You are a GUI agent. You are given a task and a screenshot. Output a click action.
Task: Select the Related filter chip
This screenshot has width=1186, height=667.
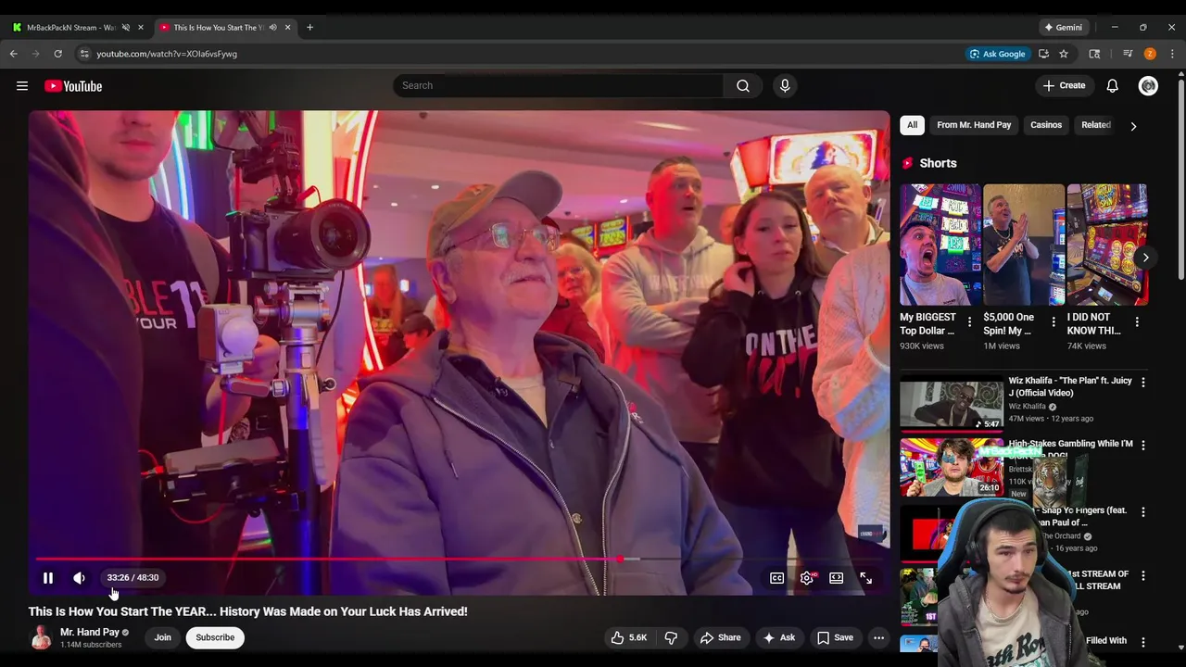point(1096,125)
